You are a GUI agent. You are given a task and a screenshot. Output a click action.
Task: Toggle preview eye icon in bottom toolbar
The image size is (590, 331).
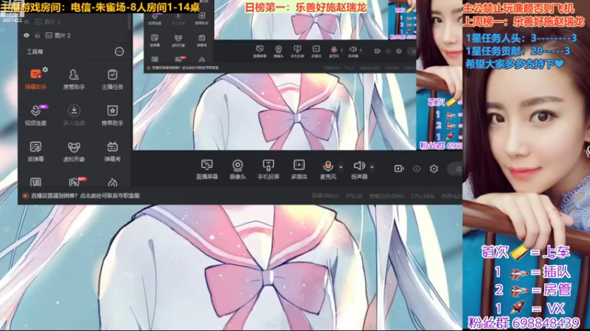[x=417, y=169]
